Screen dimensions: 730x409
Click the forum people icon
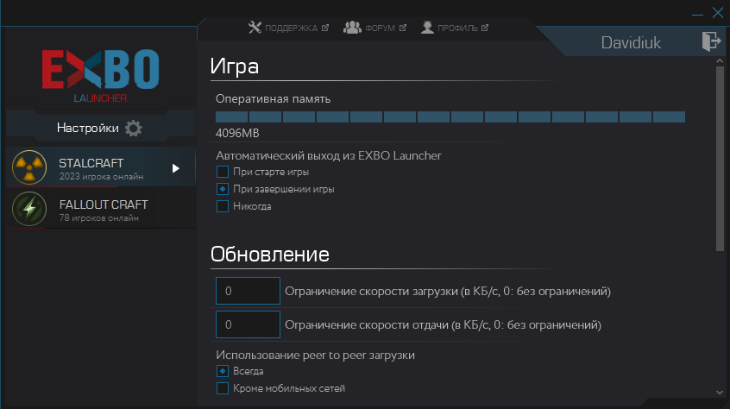tap(352, 28)
